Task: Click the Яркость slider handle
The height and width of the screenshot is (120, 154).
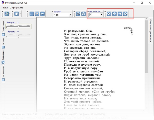Action: point(18,36)
